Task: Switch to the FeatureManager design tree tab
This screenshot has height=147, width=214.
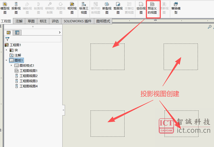Action: click(9, 33)
